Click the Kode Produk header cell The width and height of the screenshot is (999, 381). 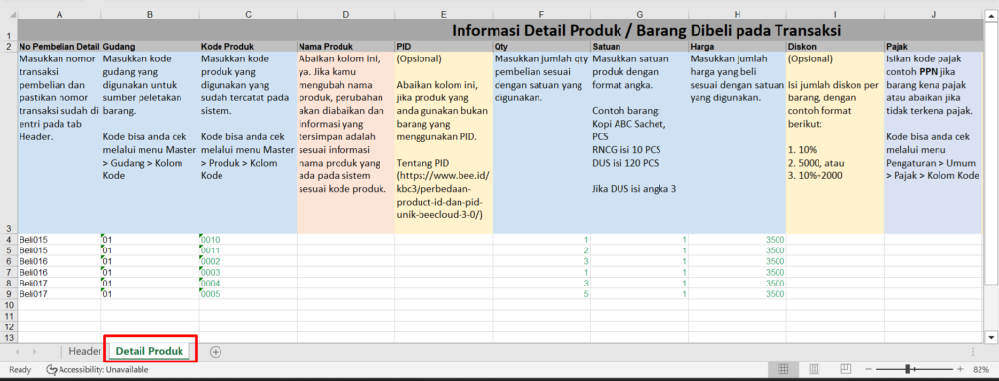point(248,47)
